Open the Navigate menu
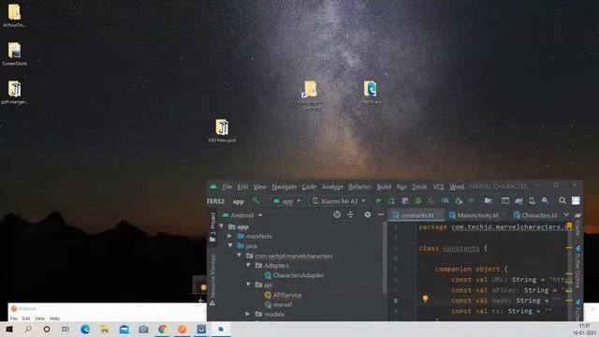599x337 pixels. pos(285,186)
